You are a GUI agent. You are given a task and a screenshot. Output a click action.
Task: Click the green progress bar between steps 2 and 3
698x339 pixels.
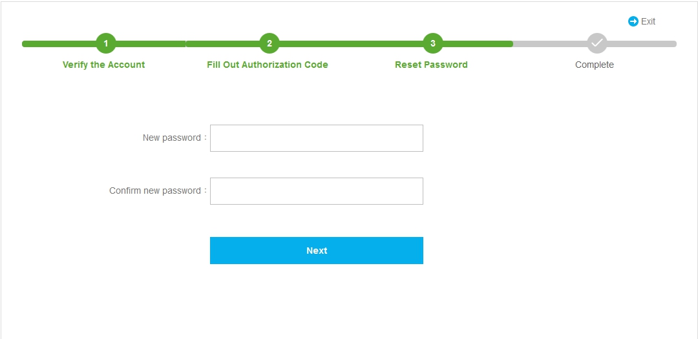351,44
